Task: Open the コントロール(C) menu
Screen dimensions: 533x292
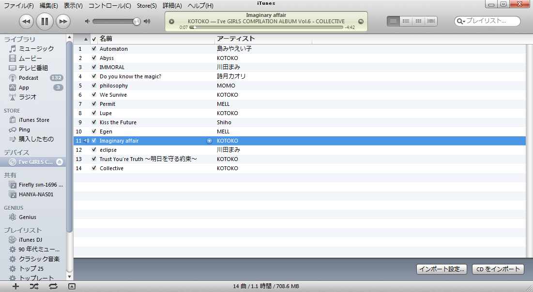Action: tap(110, 6)
